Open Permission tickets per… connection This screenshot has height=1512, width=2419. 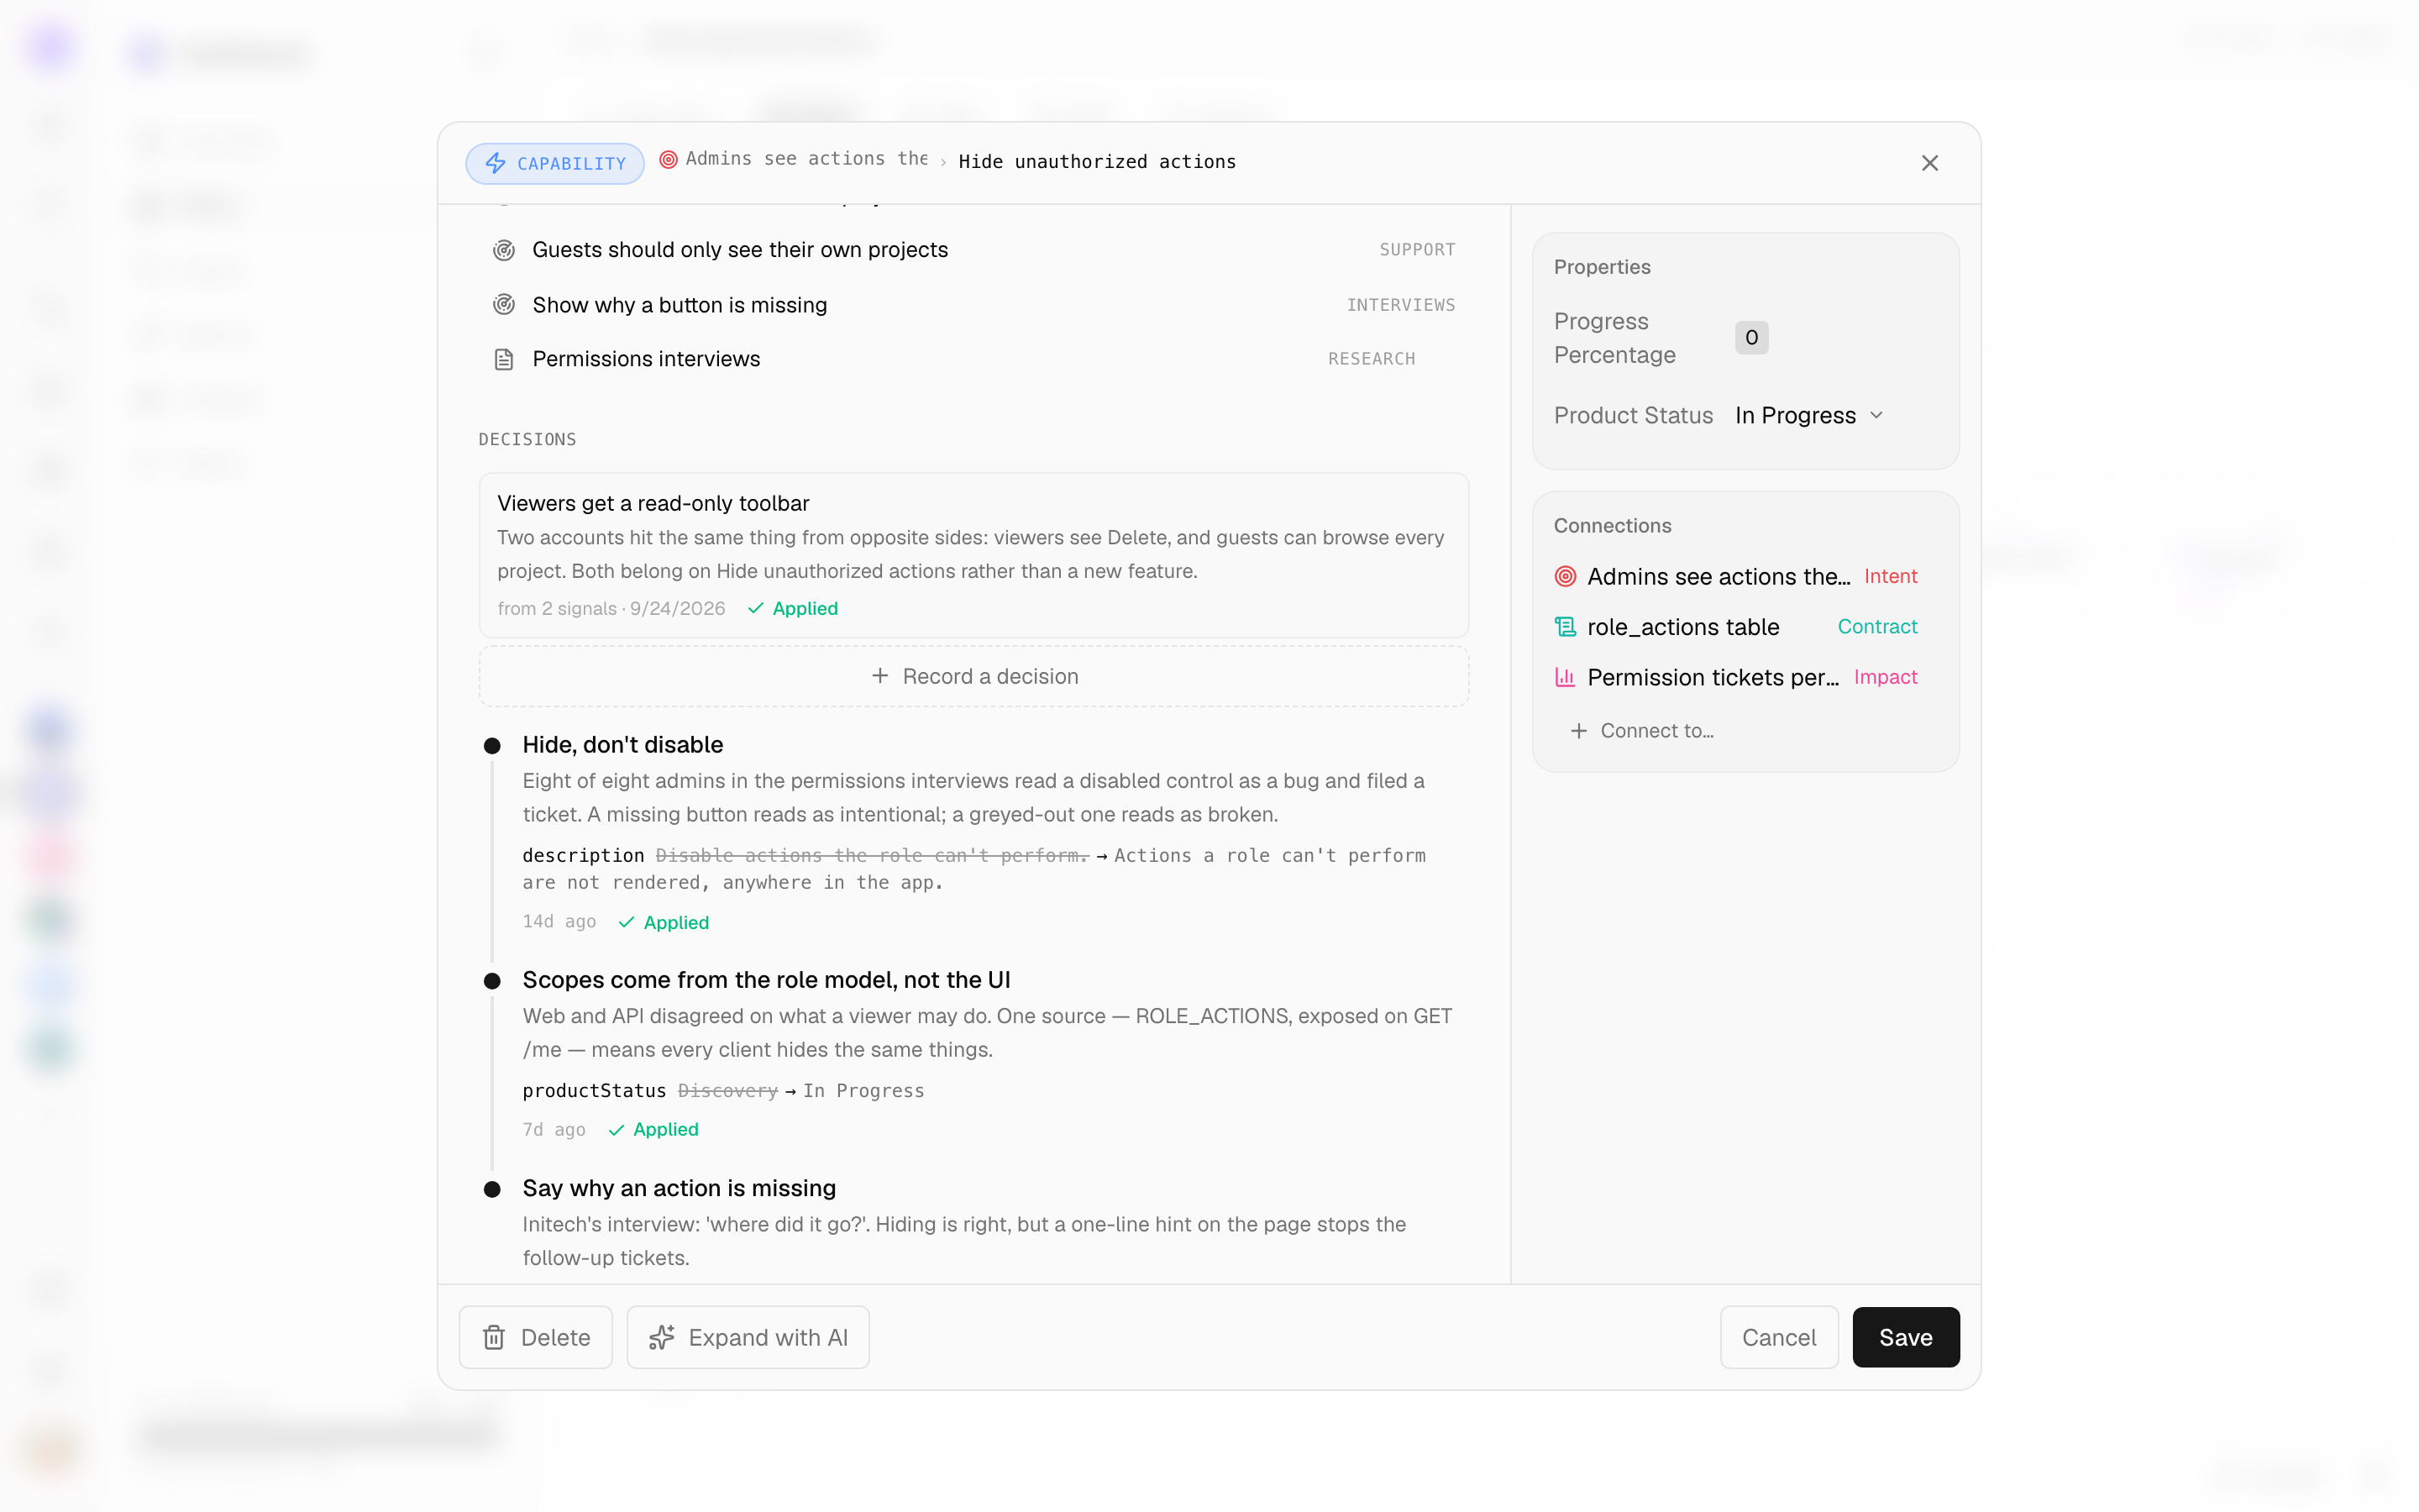pos(1736,677)
